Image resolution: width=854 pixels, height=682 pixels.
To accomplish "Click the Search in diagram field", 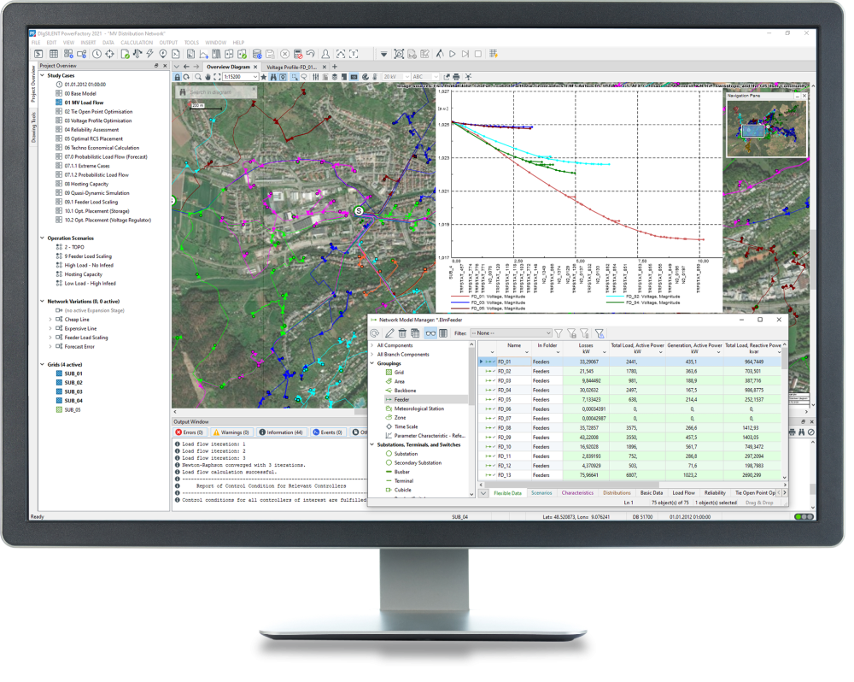I will [217, 92].
